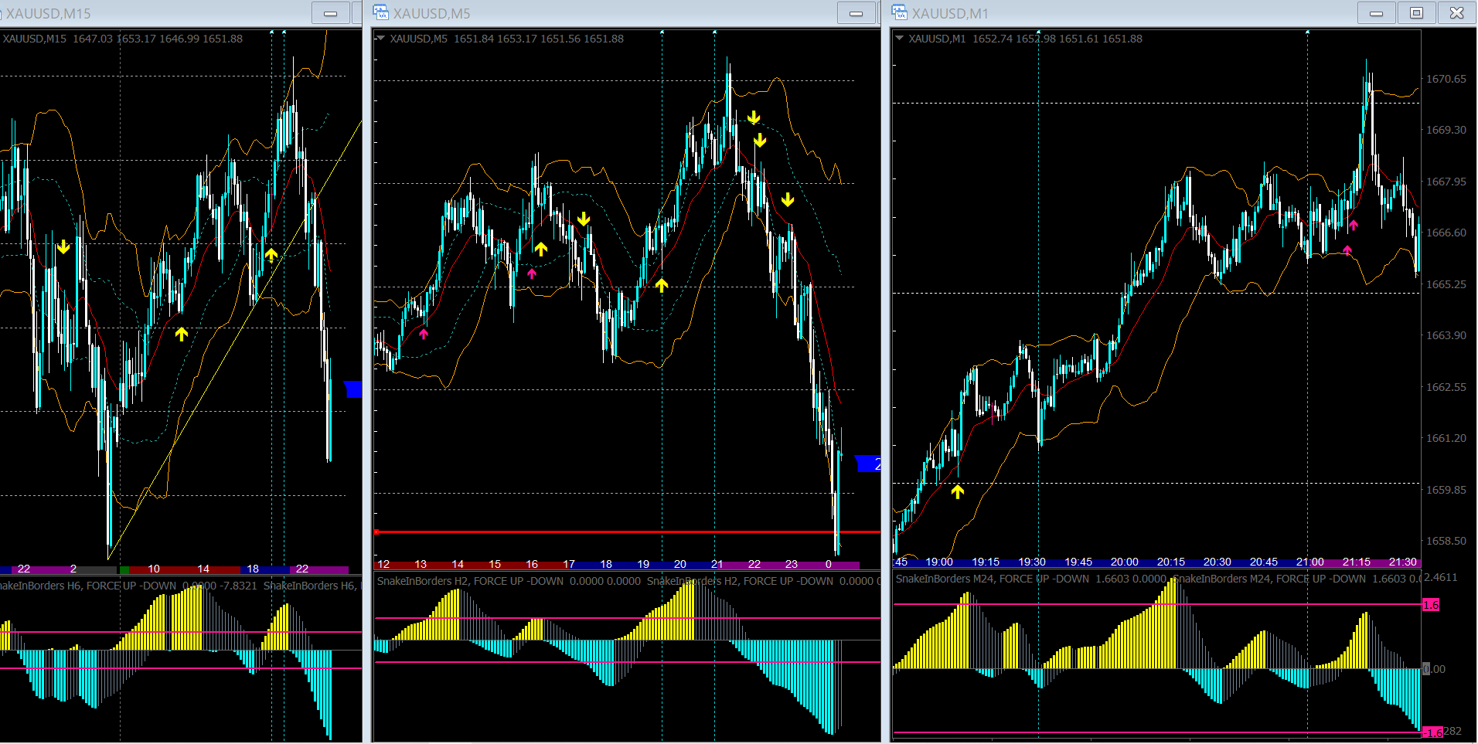Click the 1666.60 price on the M1 scale
Viewport: 1478px width, 744px height.
pos(1446,233)
